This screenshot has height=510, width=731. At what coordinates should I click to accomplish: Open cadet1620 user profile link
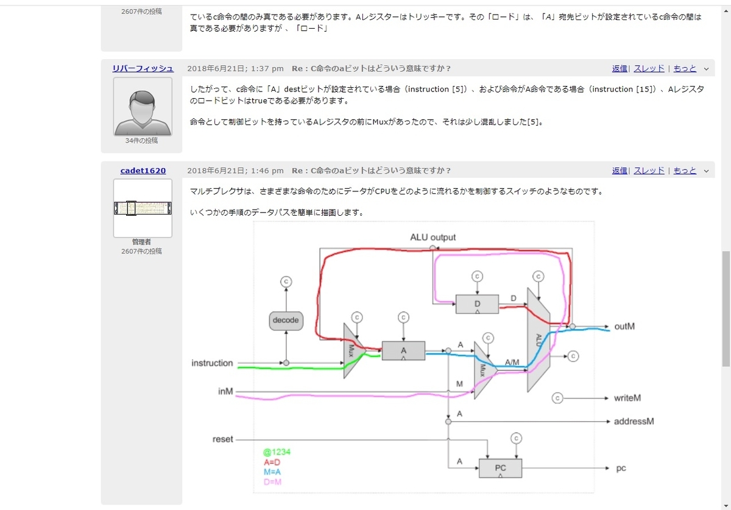pos(143,170)
